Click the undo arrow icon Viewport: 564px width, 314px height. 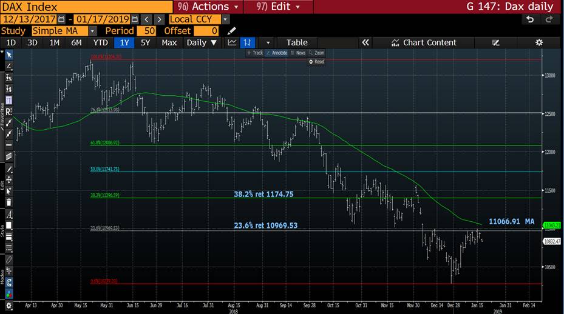coord(530,19)
